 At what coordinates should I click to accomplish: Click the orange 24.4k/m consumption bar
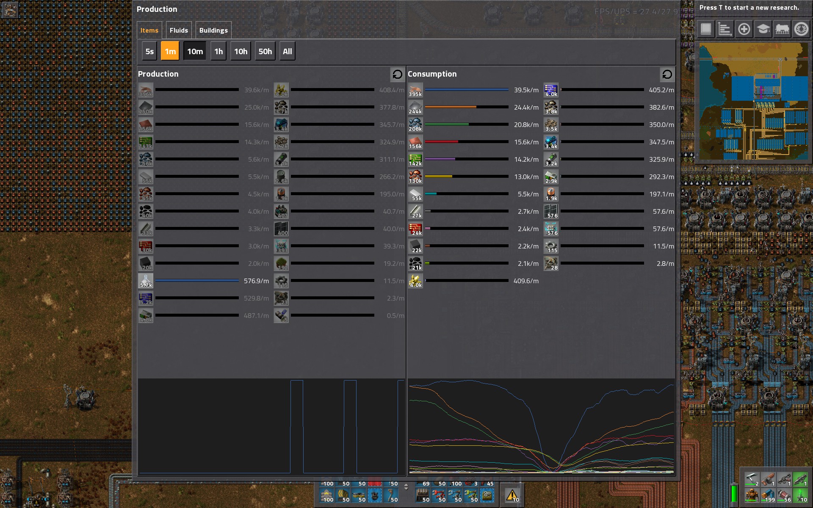click(467, 107)
